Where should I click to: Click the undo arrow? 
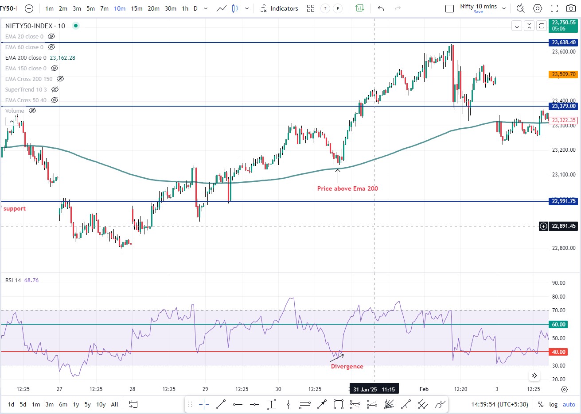(381, 8)
